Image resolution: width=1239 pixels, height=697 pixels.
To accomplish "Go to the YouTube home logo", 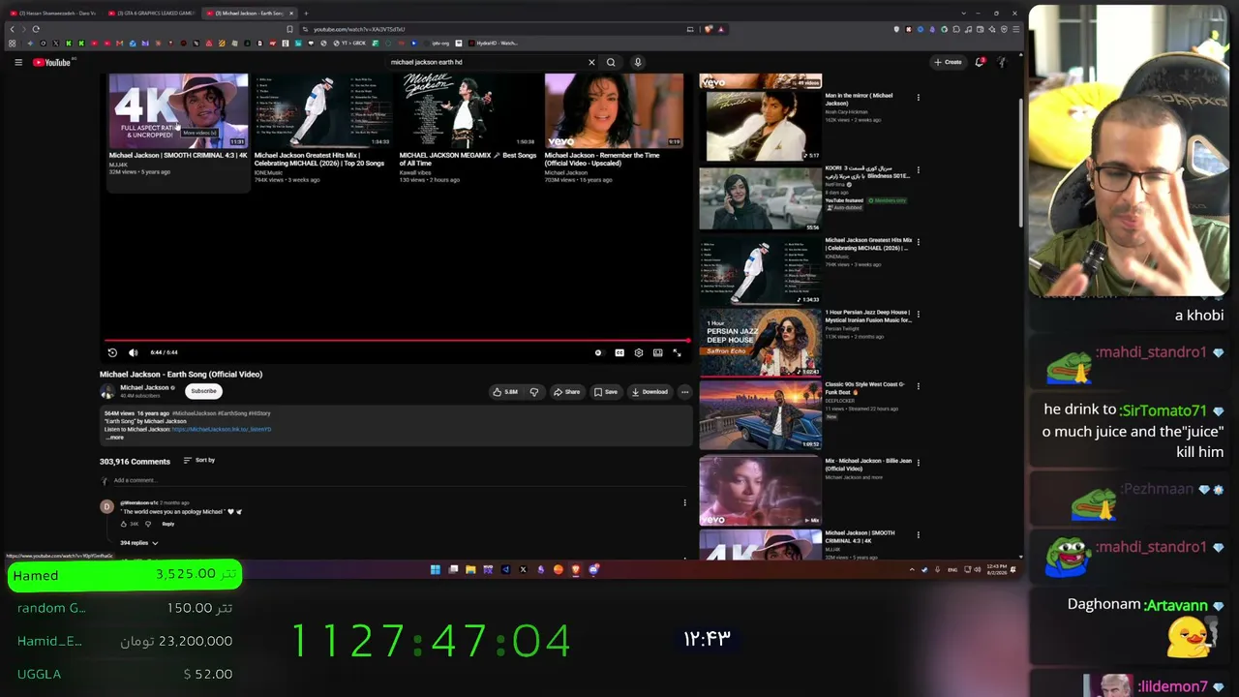I will click(x=52, y=62).
